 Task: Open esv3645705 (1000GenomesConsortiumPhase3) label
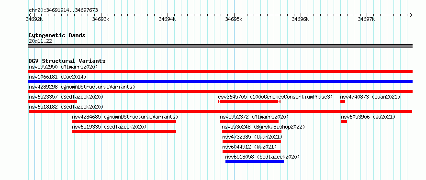[275, 97]
